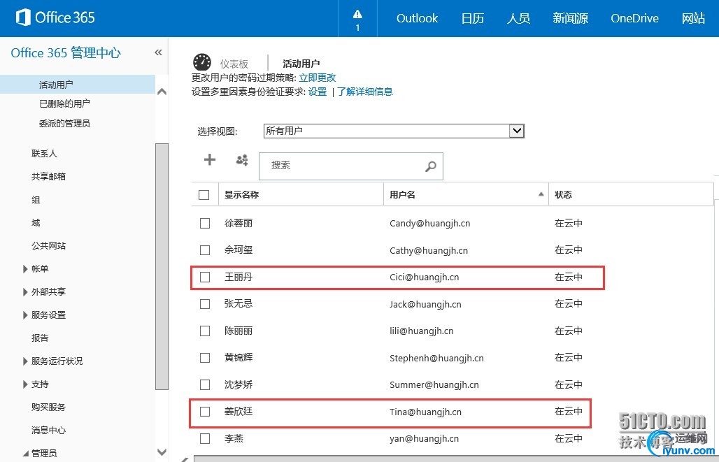Screen dimensions: 719x462
Task: Expand the 服务设置 section
Action: click(25, 315)
